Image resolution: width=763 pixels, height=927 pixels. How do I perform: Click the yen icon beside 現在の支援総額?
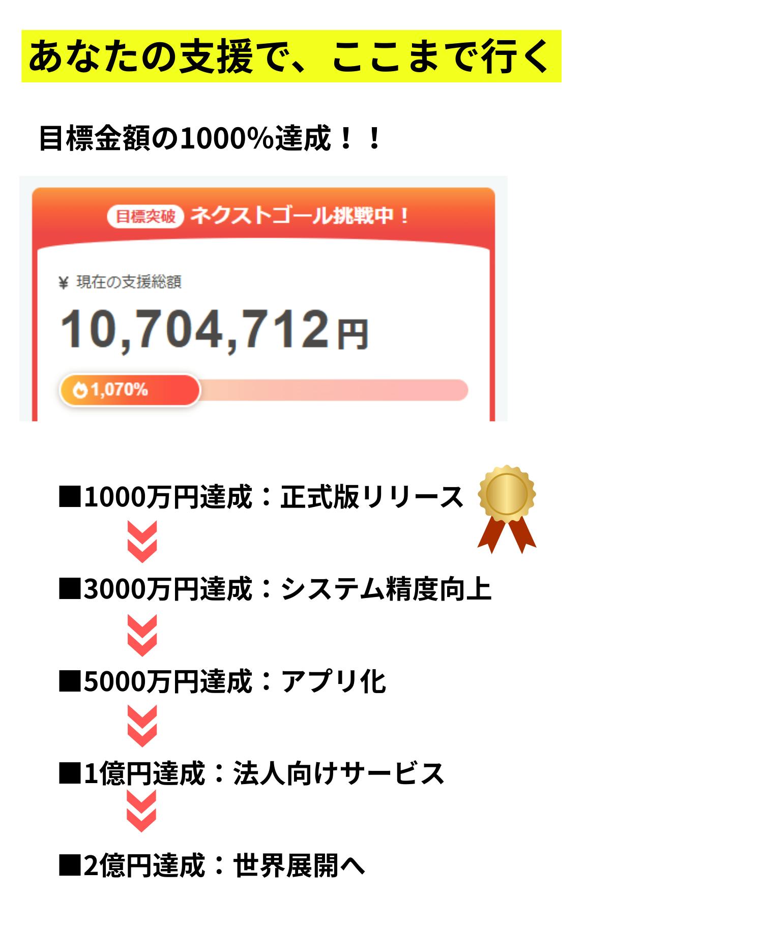point(64,283)
